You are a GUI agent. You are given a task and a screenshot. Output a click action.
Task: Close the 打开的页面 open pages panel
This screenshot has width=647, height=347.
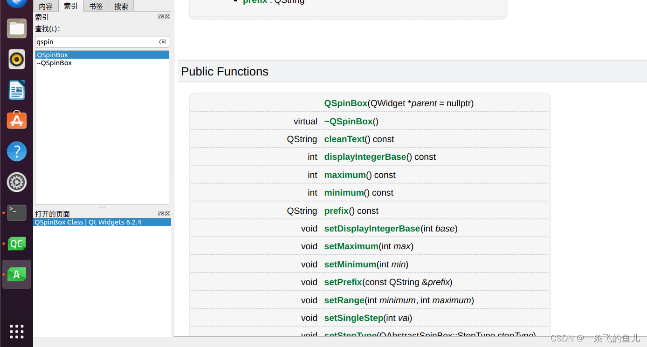coord(168,213)
